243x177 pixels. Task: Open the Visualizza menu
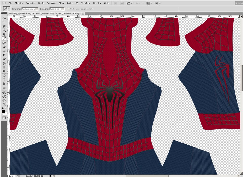tap(86, 3)
